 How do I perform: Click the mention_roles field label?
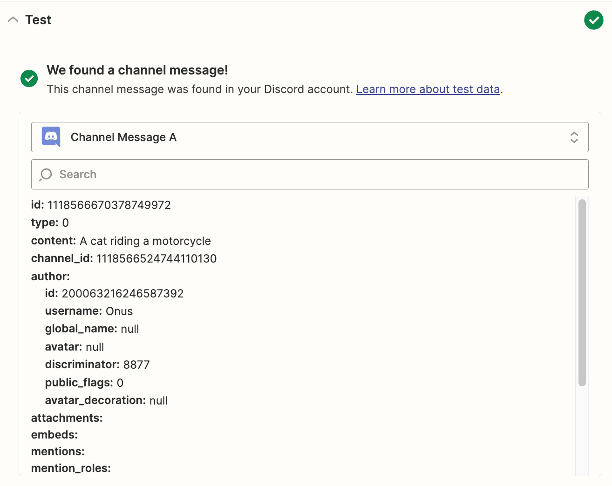coord(71,468)
